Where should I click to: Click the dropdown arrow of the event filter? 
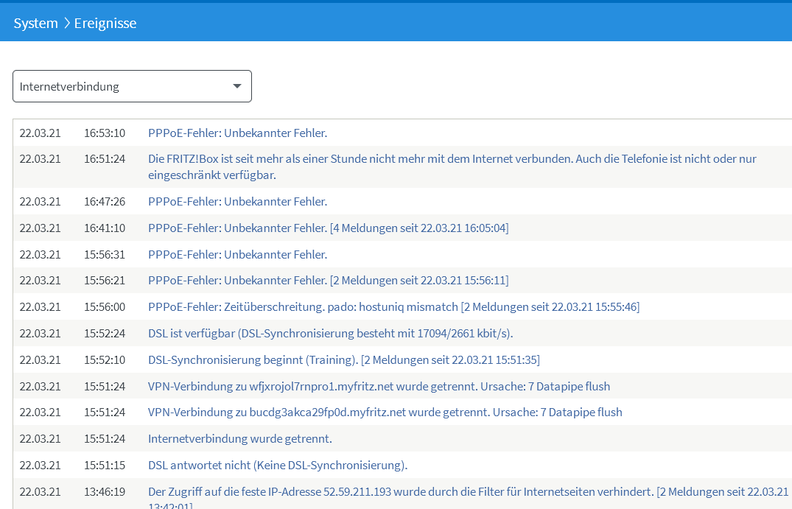[x=237, y=86]
